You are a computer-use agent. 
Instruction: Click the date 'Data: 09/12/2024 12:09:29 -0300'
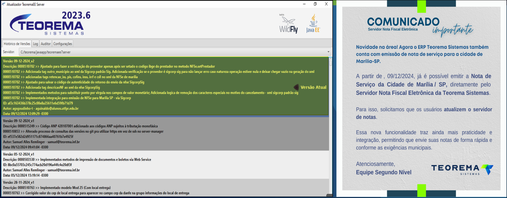pos(26,114)
